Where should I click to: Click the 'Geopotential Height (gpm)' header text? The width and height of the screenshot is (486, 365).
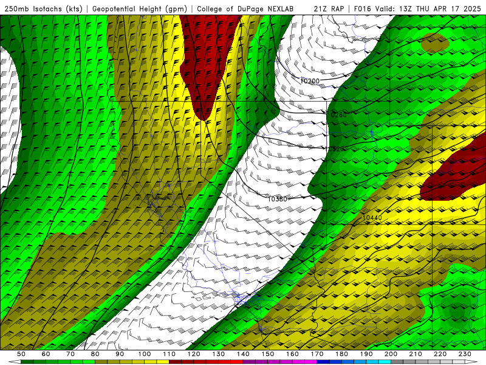(x=140, y=9)
